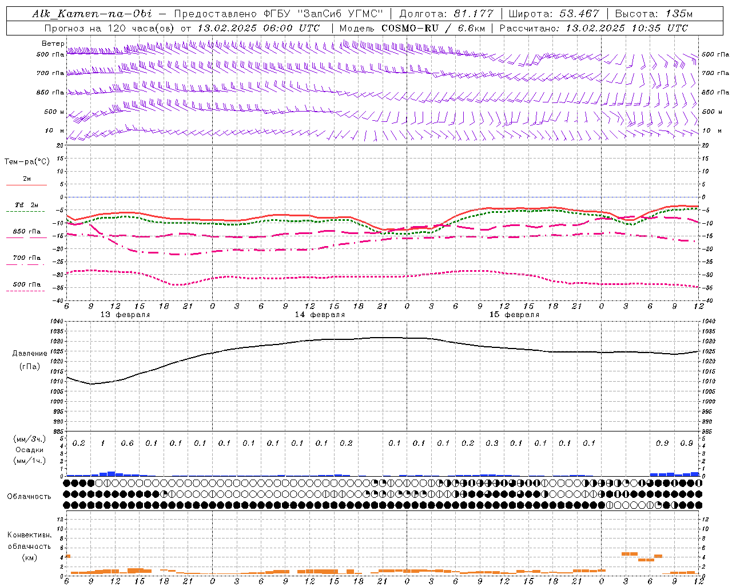Click the 3-hour precipitation value 1
Viewport: 732px width, 586px height.
pos(103,444)
